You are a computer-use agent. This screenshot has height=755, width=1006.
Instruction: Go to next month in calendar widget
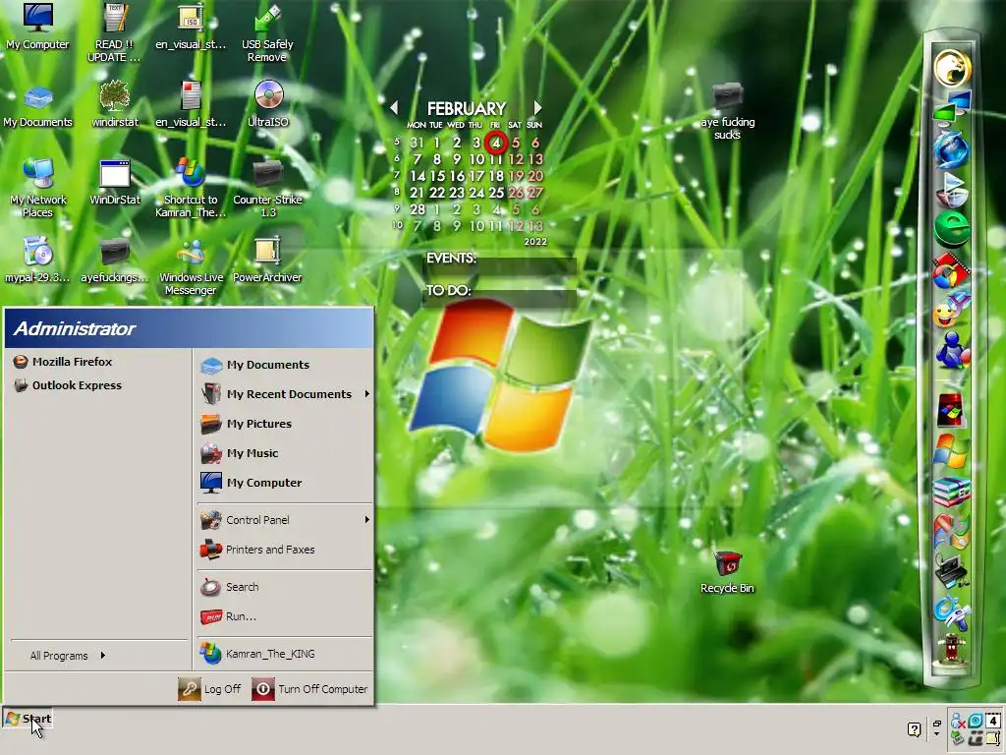coord(537,108)
